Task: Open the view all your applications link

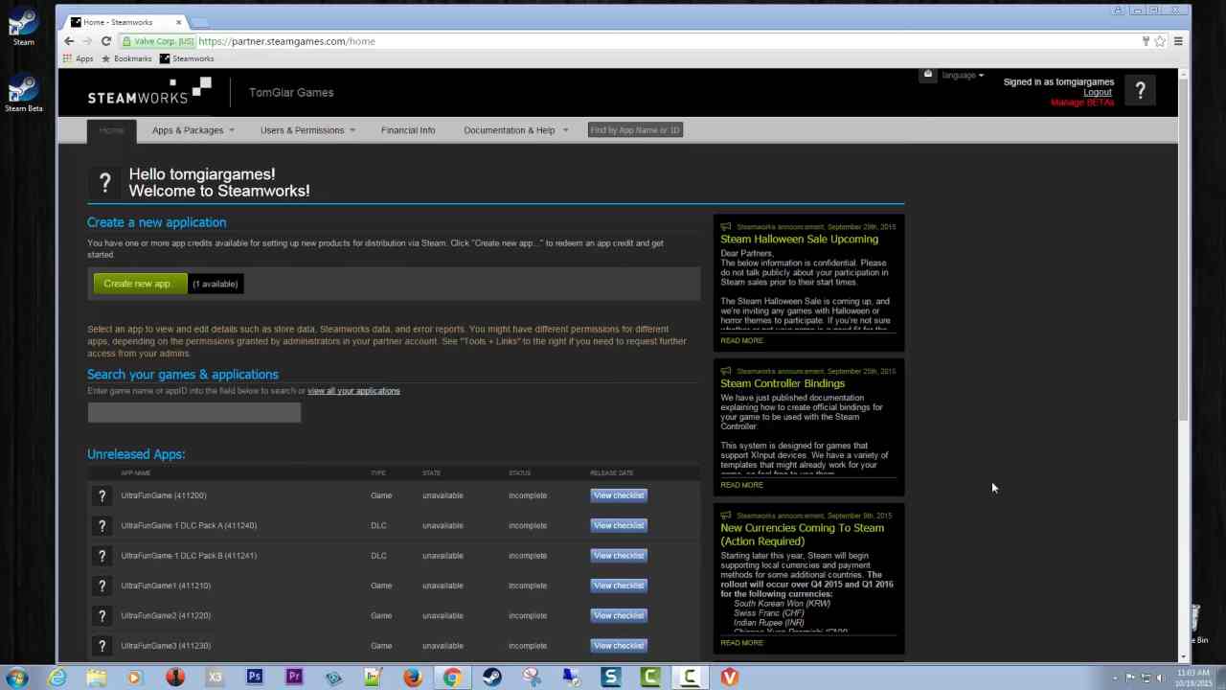Action: (353, 391)
